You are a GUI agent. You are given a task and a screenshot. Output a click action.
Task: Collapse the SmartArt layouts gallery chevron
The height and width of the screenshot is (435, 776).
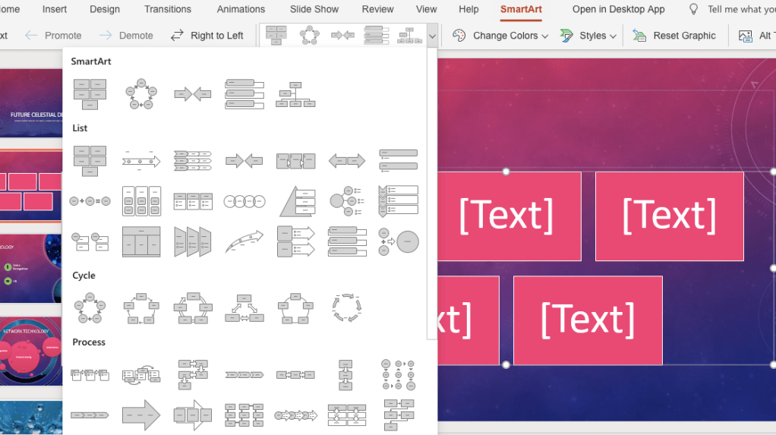(x=432, y=36)
